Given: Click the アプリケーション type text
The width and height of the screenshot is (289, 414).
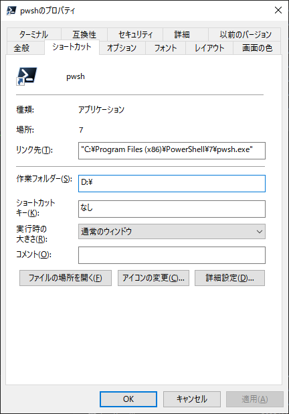Looking at the screenshot, I should [x=101, y=109].
